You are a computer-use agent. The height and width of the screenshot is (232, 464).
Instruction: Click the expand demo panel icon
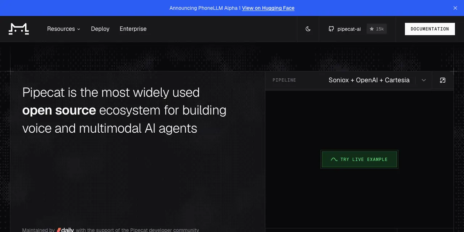click(x=443, y=80)
